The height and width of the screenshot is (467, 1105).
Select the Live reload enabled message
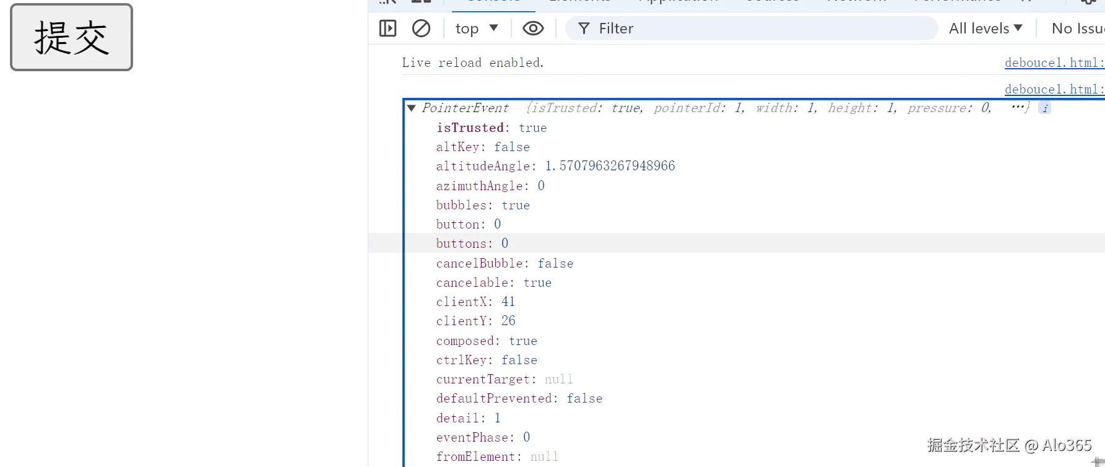coord(473,63)
